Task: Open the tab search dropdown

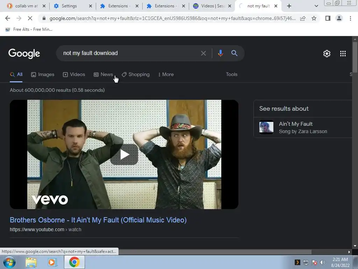Action: pos(316,6)
